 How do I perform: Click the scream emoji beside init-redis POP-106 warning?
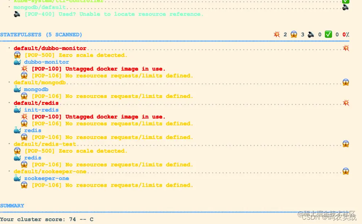tap(24, 124)
